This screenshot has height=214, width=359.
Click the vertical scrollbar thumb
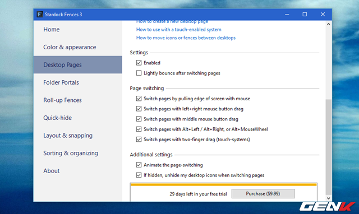coord(329,146)
